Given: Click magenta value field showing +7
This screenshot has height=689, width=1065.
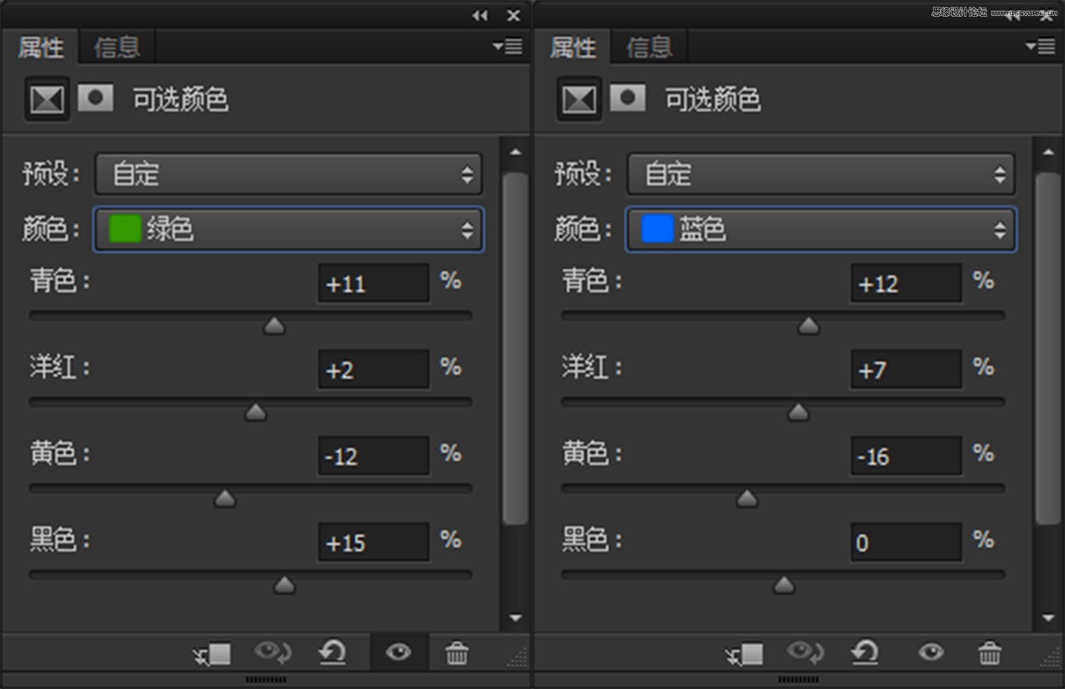Looking at the screenshot, I should tap(906, 370).
